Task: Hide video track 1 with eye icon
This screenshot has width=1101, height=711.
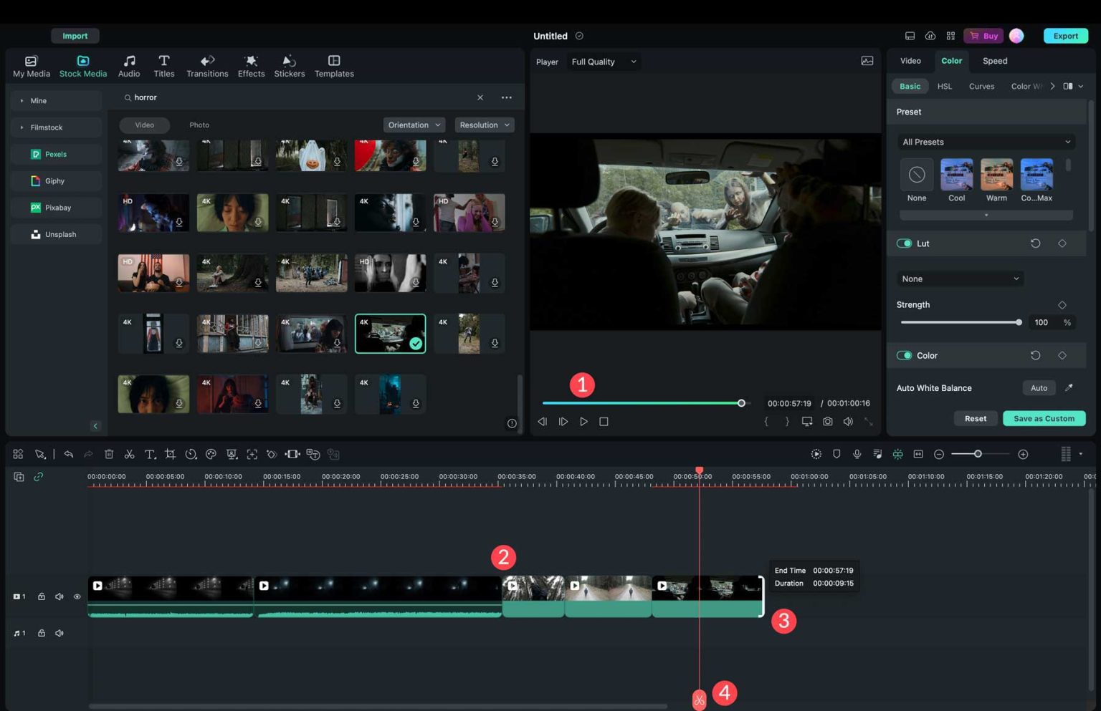Action: (x=77, y=596)
